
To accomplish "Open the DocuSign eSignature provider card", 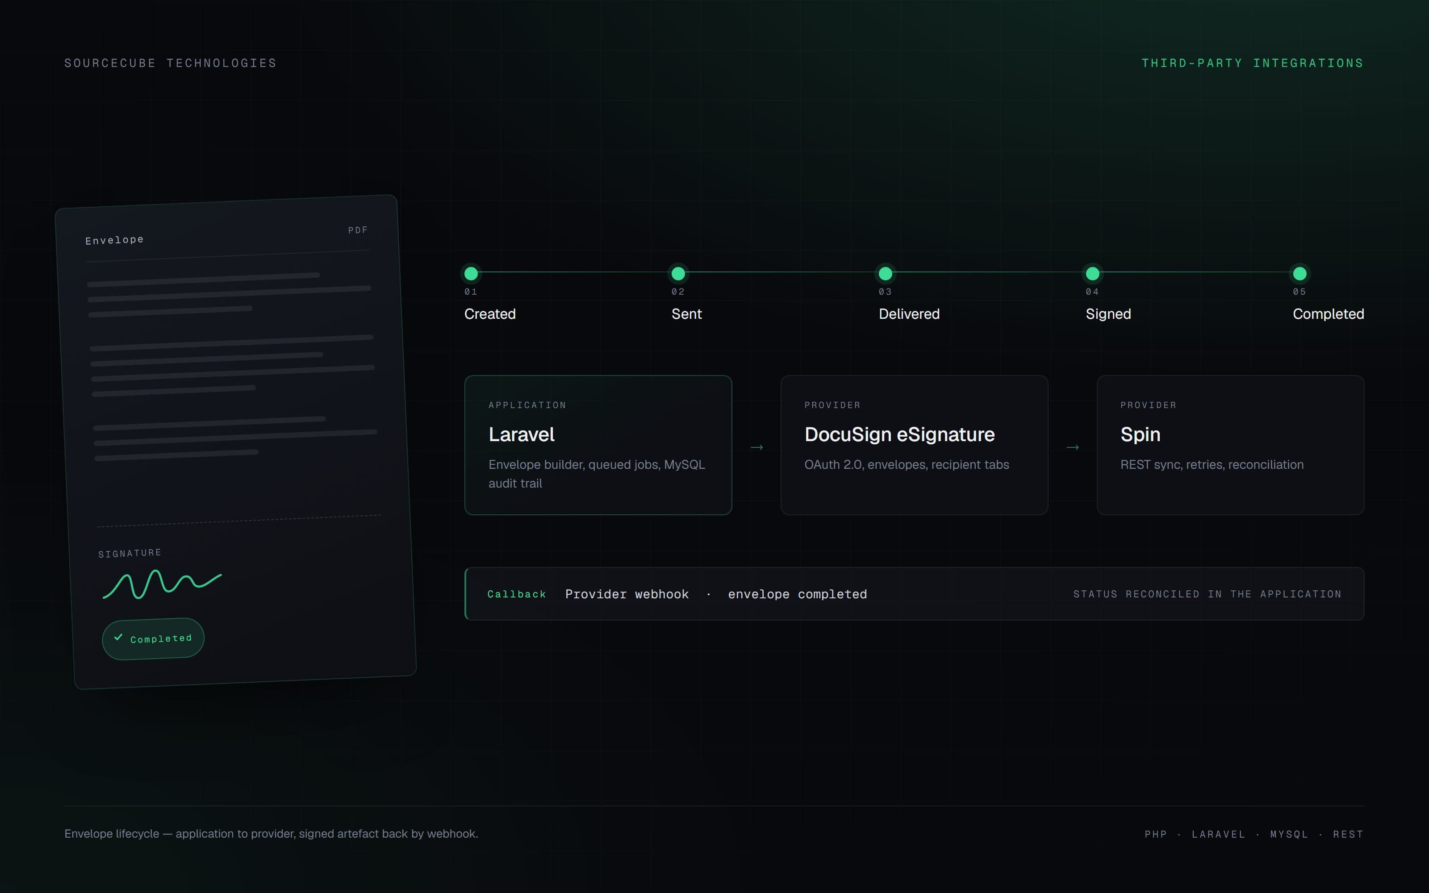I will (x=914, y=445).
